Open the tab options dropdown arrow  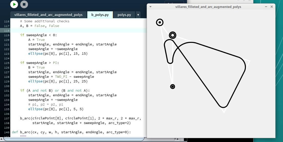(x=138, y=15)
